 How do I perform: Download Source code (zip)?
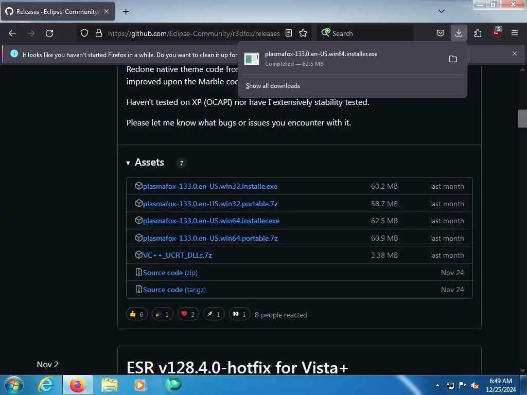coord(170,273)
